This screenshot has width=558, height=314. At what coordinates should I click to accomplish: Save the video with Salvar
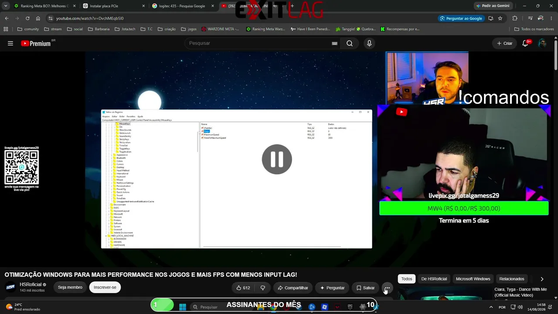[x=365, y=288]
